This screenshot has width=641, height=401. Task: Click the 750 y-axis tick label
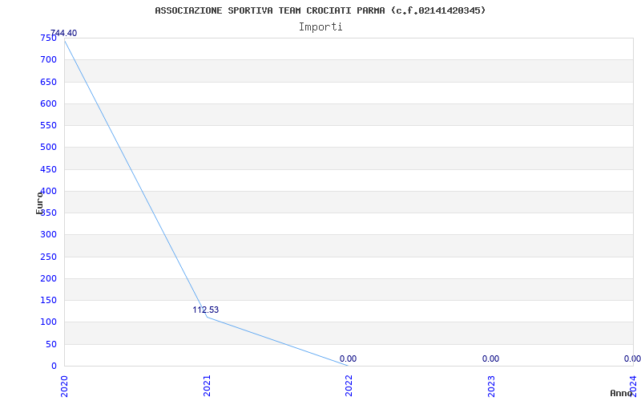(x=48, y=38)
